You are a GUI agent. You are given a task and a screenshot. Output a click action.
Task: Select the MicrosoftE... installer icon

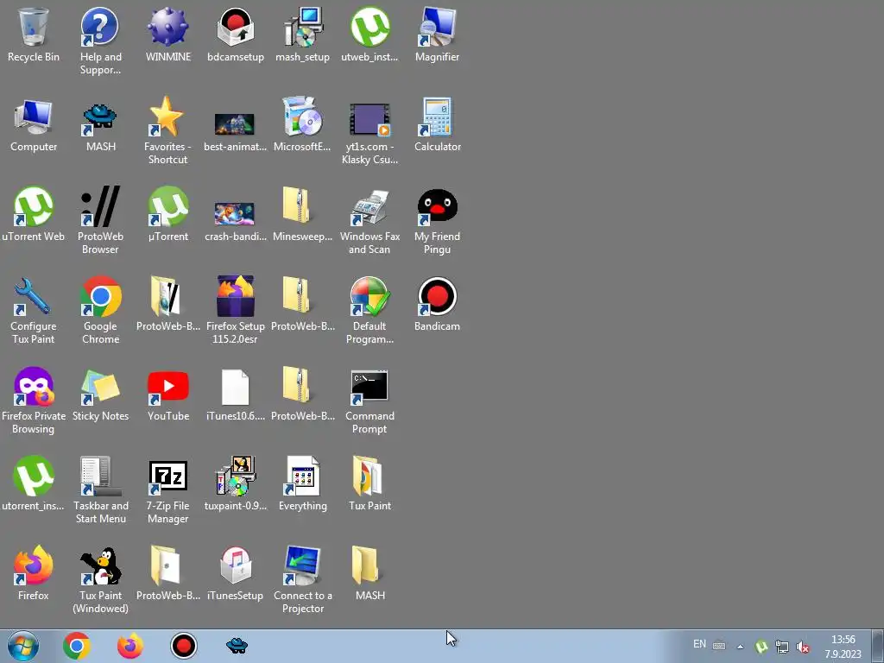(x=303, y=117)
